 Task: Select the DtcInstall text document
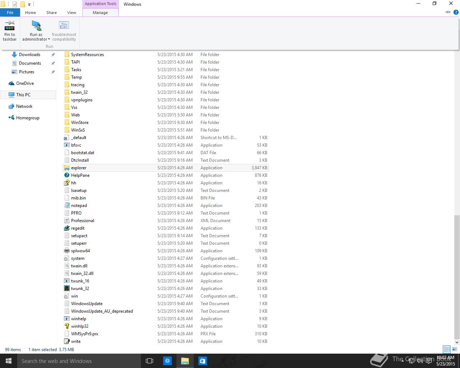pyautogui.click(x=166, y=160)
